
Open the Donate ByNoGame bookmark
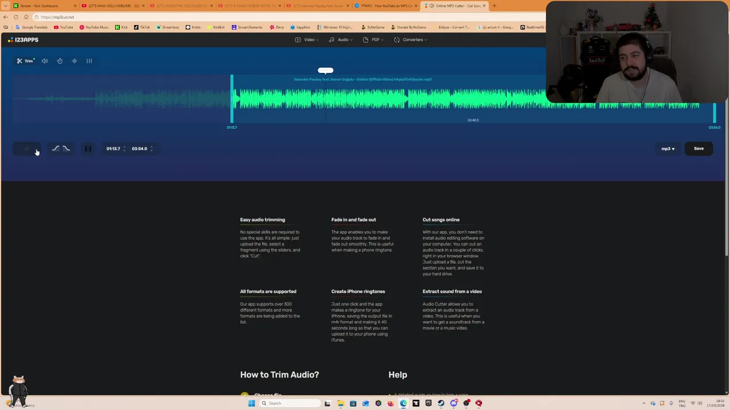tap(409, 27)
